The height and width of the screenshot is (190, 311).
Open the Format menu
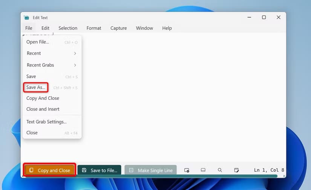[94, 28]
